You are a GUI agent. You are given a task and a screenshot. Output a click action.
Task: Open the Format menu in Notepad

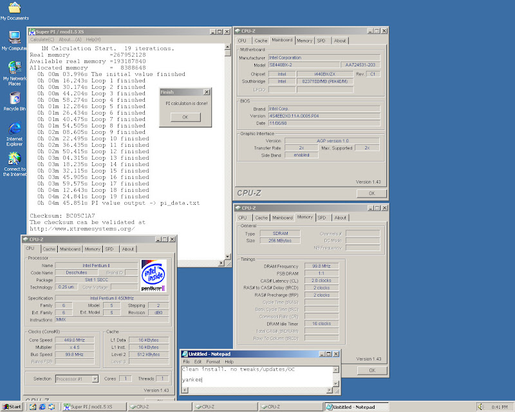point(212,362)
